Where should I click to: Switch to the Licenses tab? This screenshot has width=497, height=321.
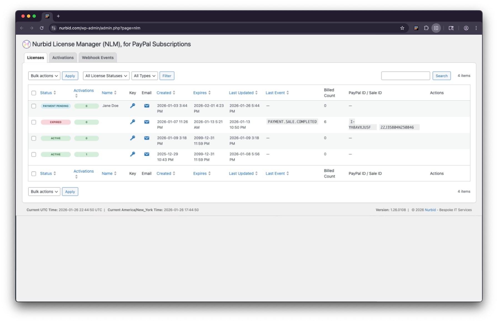tap(36, 58)
